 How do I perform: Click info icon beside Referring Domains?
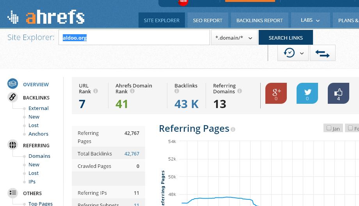click(x=240, y=91)
